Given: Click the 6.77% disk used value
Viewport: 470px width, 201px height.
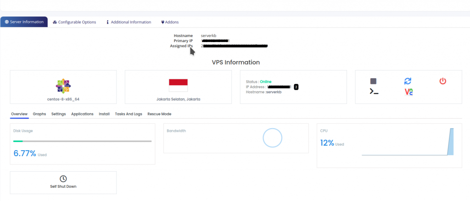Looking at the screenshot, I should 25,153.
